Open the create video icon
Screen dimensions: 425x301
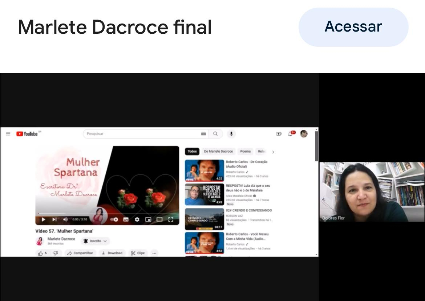coord(279,134)
